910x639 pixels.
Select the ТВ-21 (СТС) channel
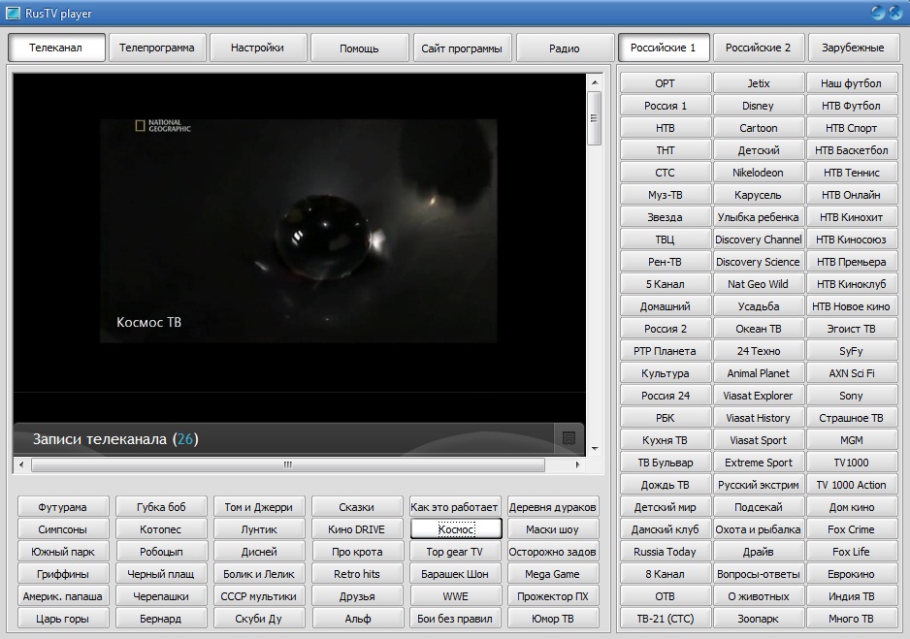click(x=666, y=619)
